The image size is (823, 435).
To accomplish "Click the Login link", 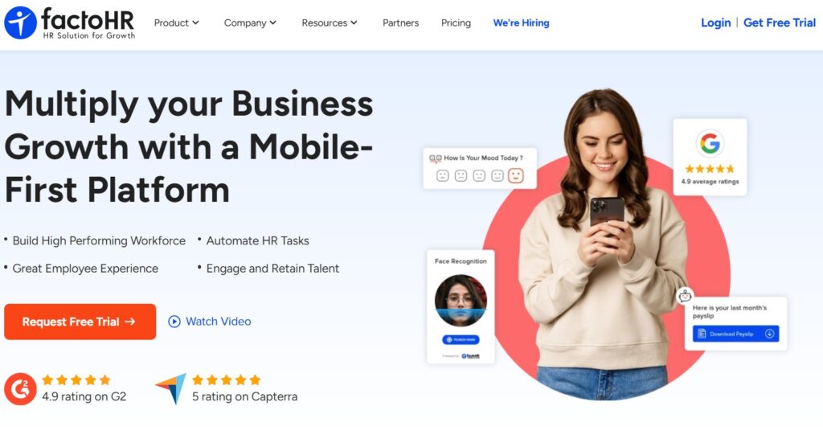I will point(715,23).
